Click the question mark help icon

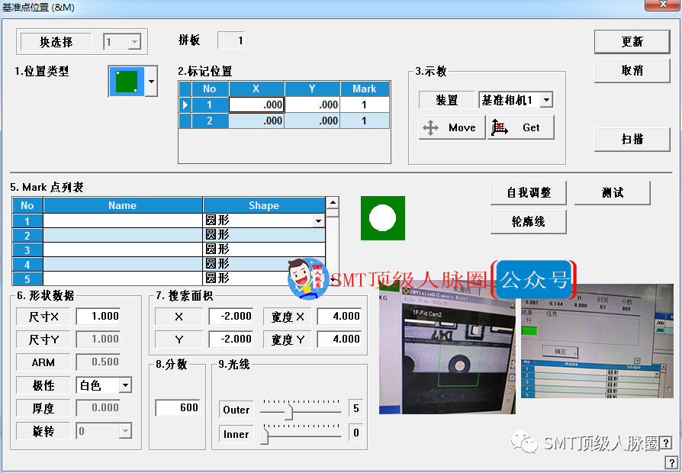point(671,462)
